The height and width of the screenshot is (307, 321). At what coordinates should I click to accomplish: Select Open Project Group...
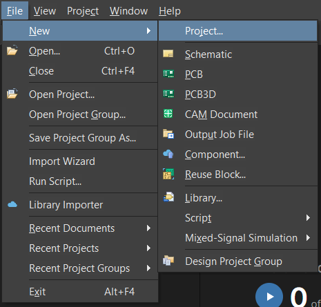80,115
